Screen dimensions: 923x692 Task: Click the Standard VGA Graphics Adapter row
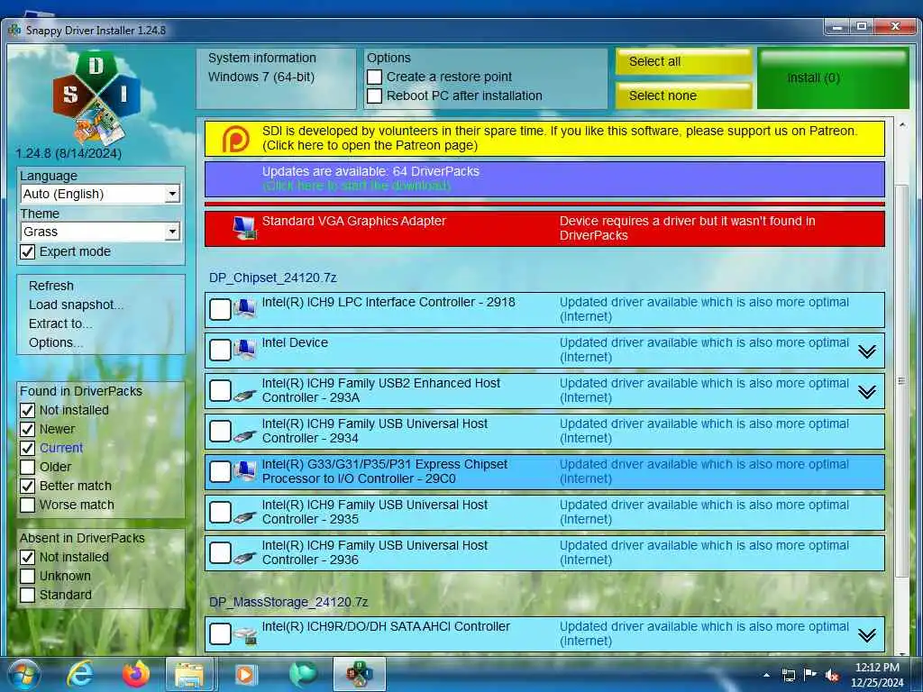pos(544,228)
